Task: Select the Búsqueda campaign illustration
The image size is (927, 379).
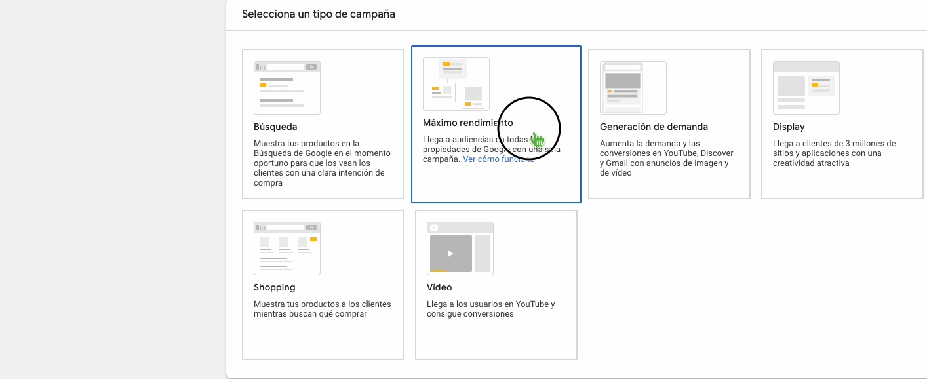Action: tap(287, 88)
